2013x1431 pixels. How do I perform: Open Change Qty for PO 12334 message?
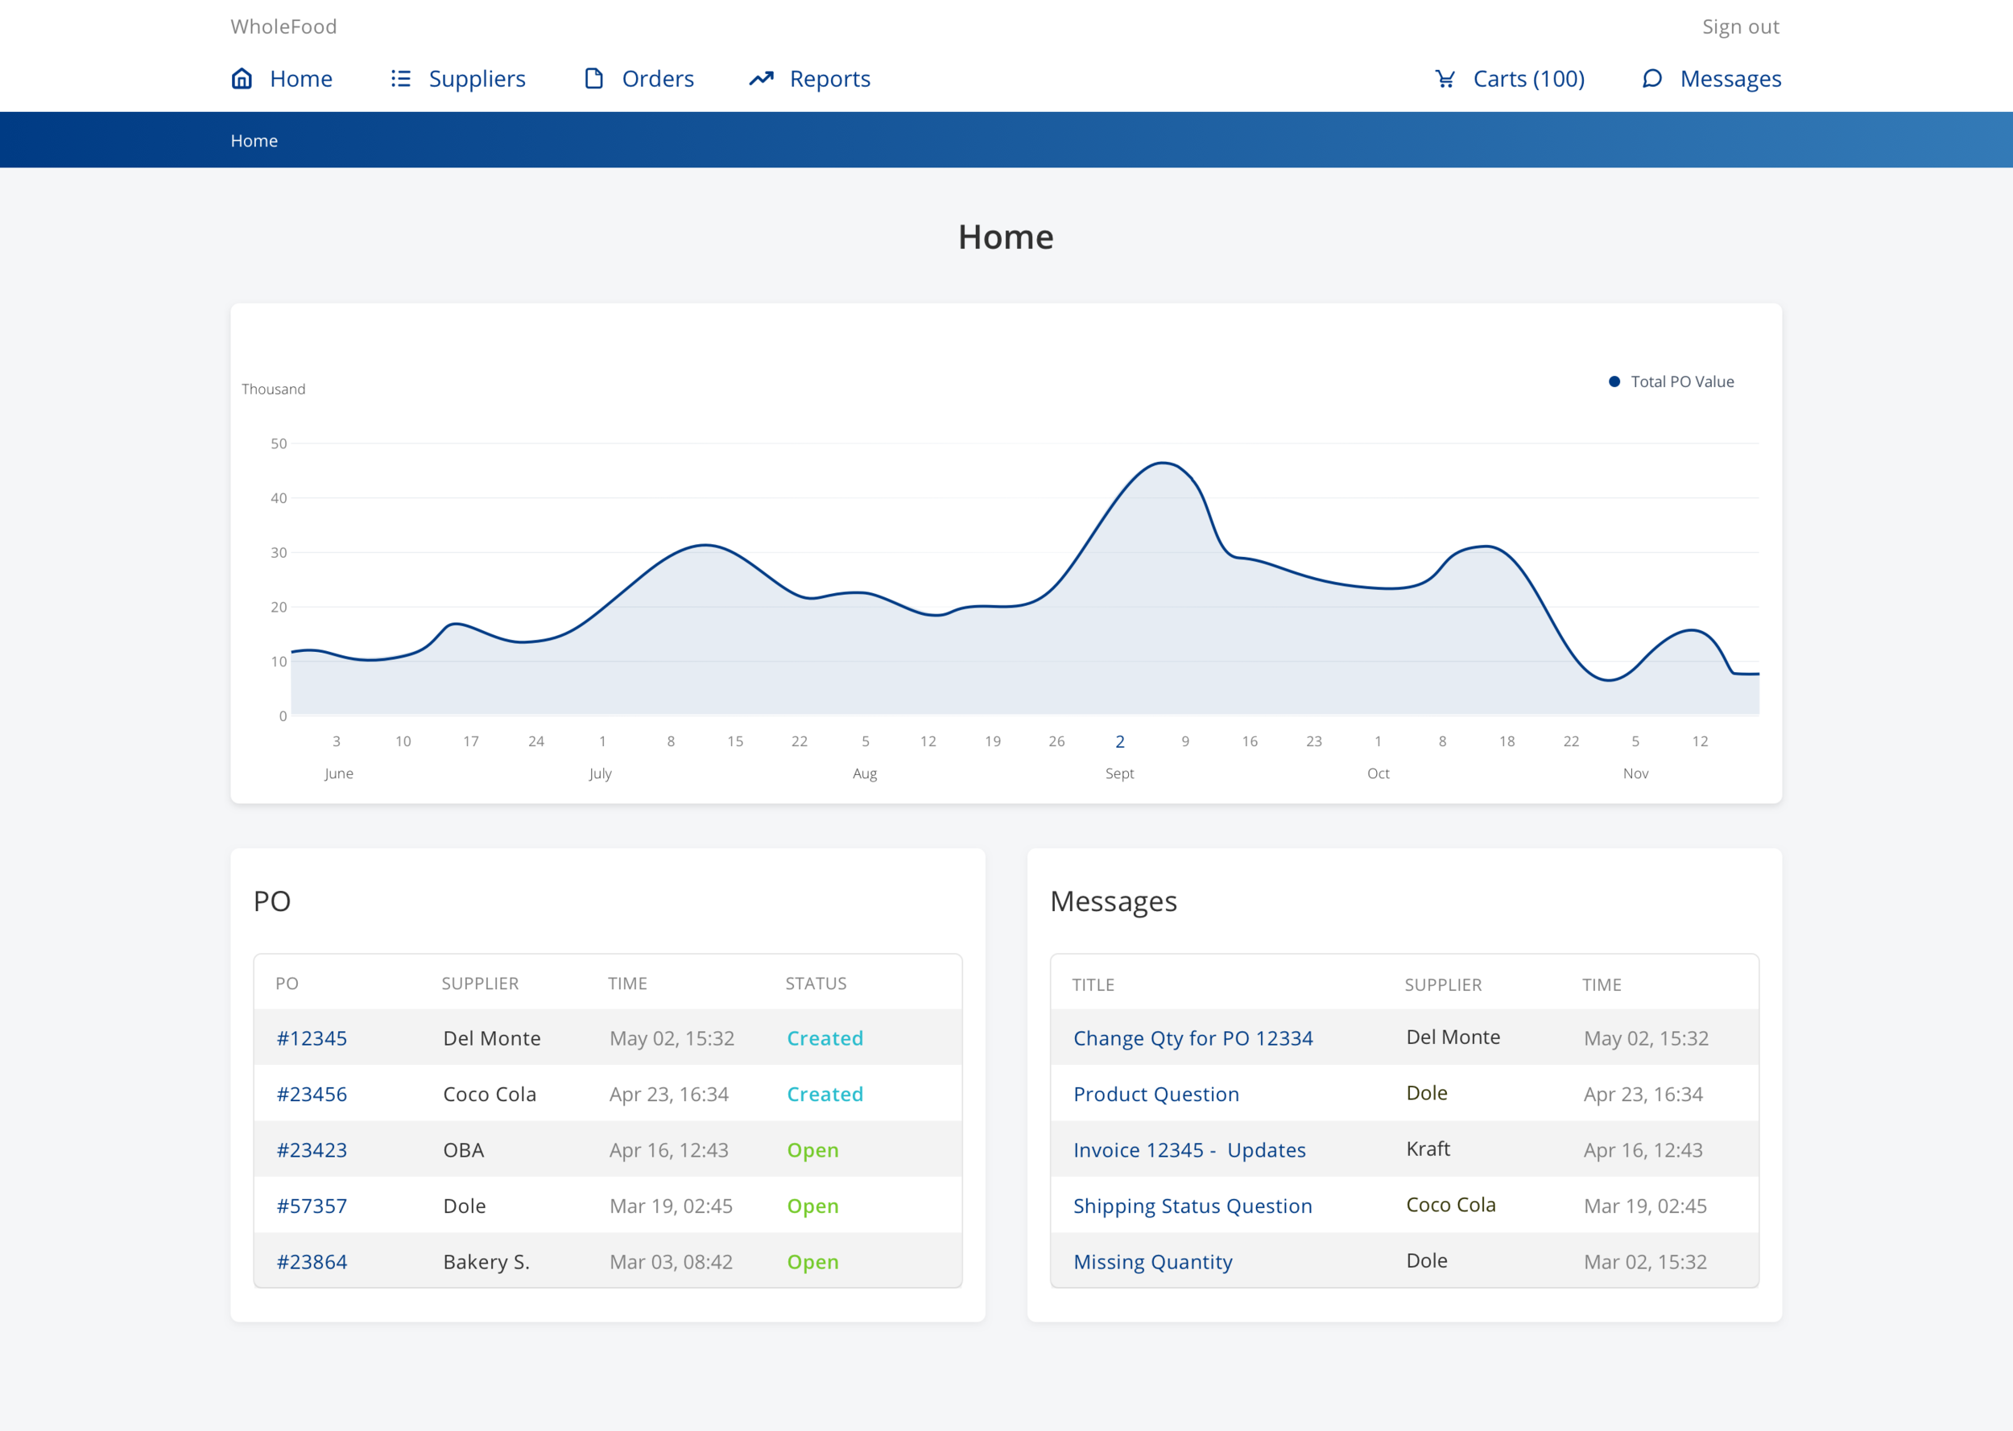1193,1038
